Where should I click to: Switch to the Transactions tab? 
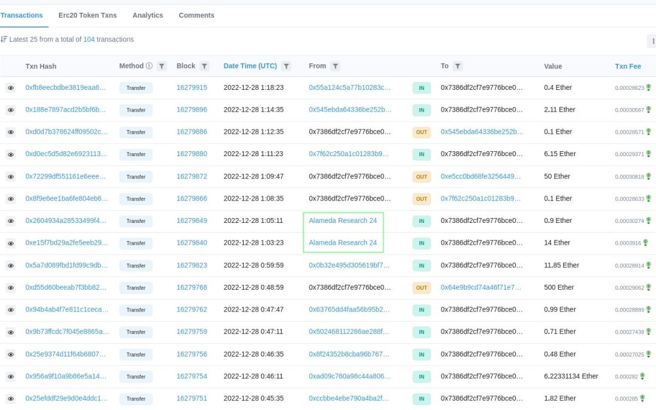(21, 15)
